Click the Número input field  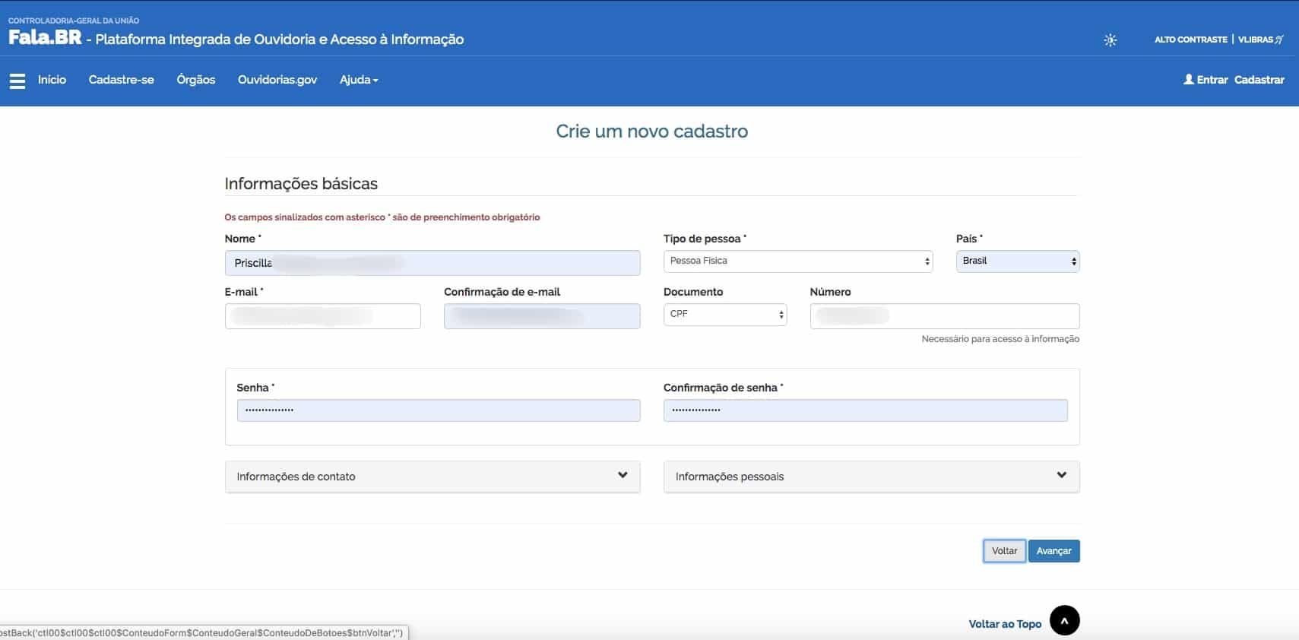click(945, 315)
